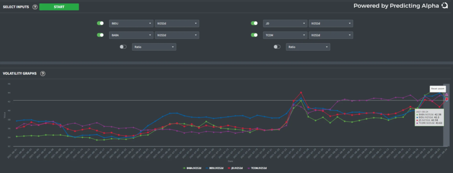Click the red JD peak point at 2021-07-27
Image resolution: width=453 pixels, height=173 pixels.
coord(301,93)
